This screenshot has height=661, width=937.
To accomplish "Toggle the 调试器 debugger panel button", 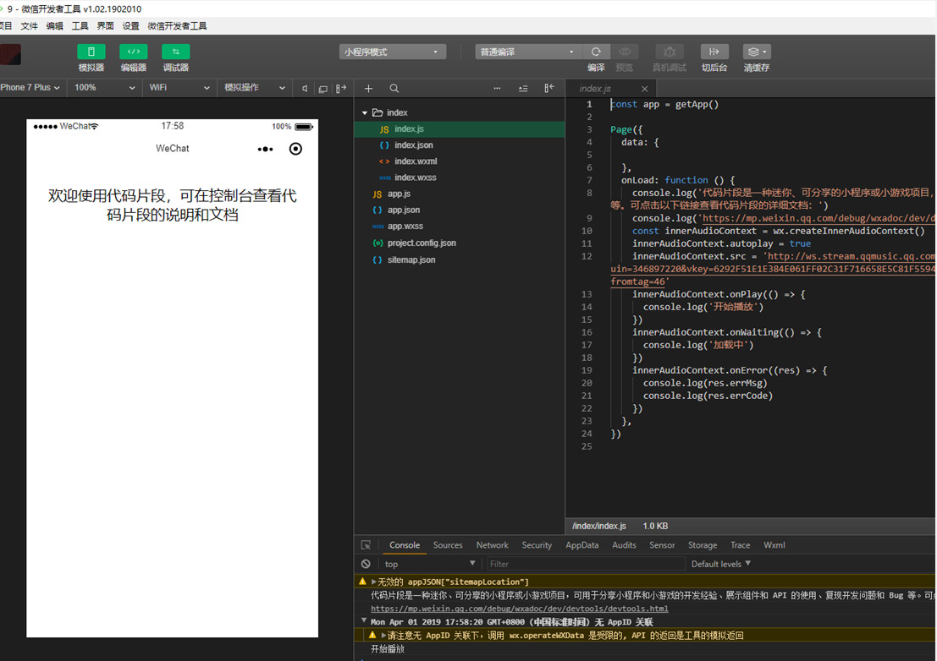I will [x=176, y=52].
